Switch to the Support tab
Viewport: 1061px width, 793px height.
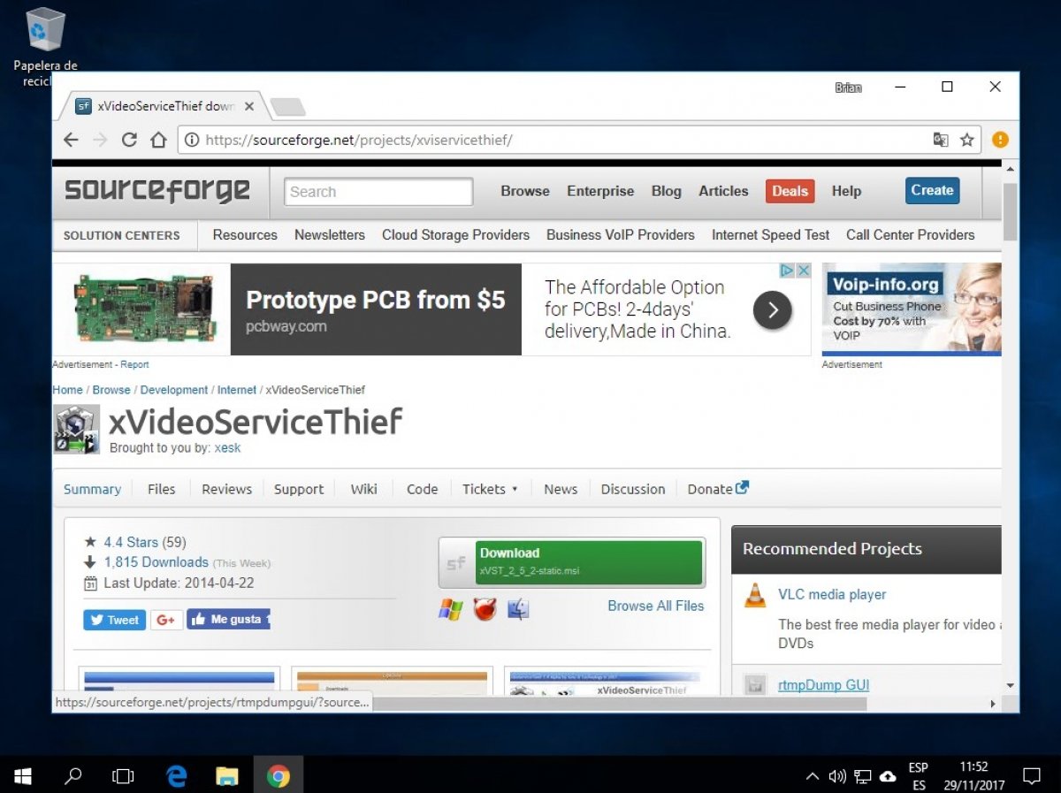click(x=299, y=489)
